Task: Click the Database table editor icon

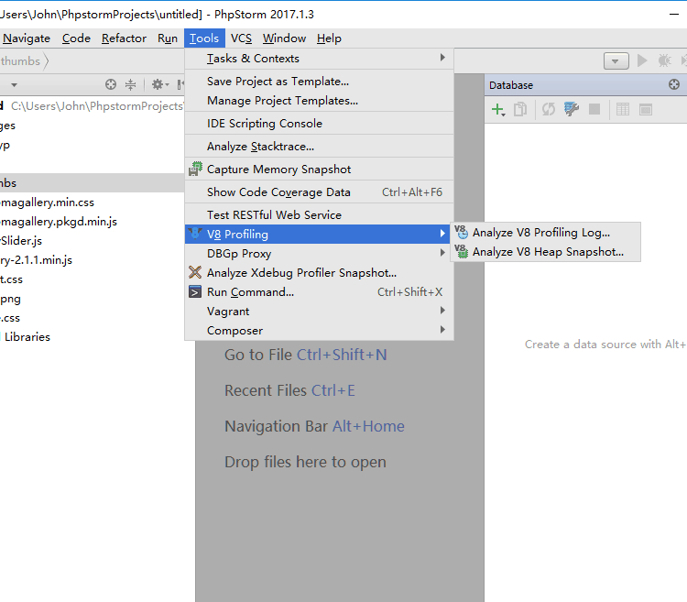Action: 623,110
